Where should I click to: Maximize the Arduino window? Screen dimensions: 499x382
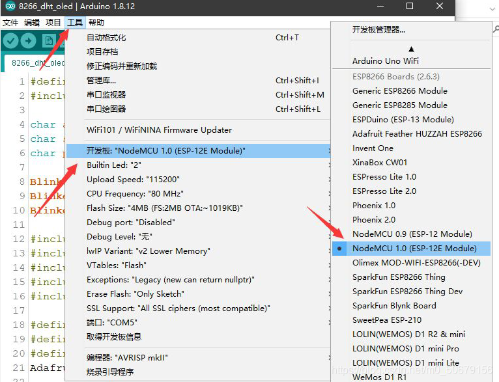(x=410, y=6)
